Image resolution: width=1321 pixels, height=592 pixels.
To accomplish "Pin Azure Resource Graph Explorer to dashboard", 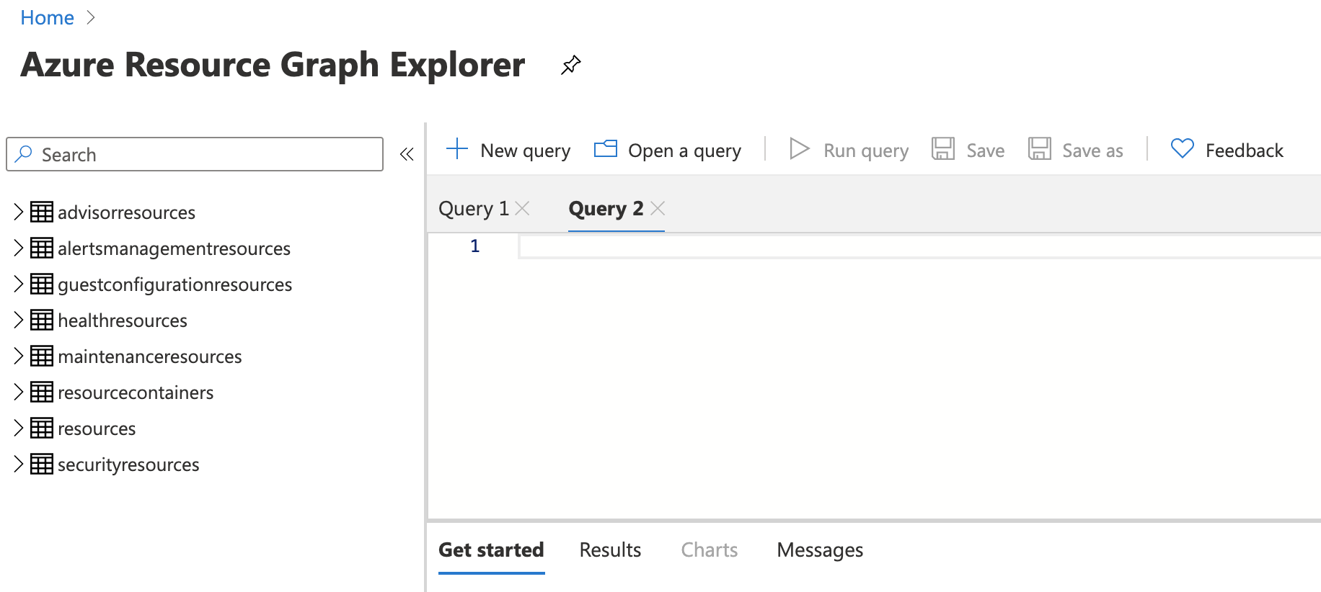I will 570,65.
